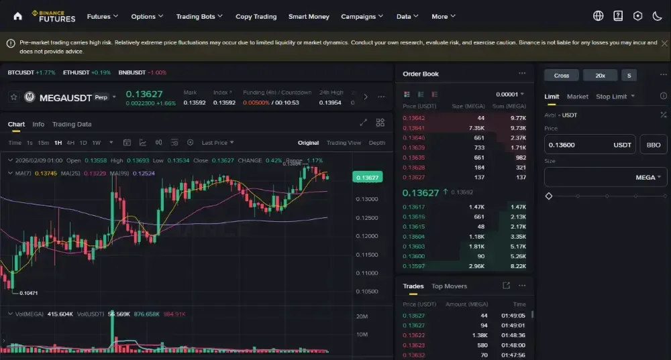Select the 1H time interval

click(x=58, y=143)
